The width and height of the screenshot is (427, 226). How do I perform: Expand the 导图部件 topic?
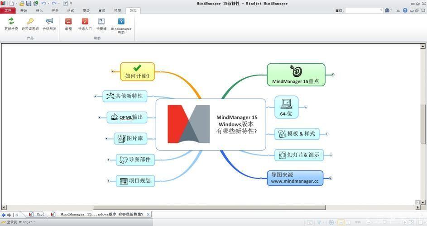coord(109,160)
